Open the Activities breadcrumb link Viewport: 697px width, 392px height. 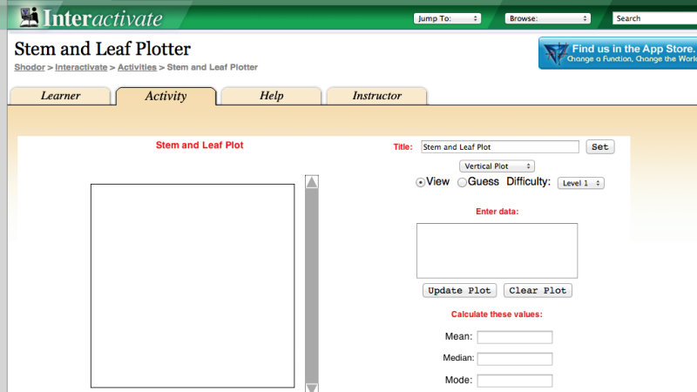pyautogui.click(x=137, y=67)
